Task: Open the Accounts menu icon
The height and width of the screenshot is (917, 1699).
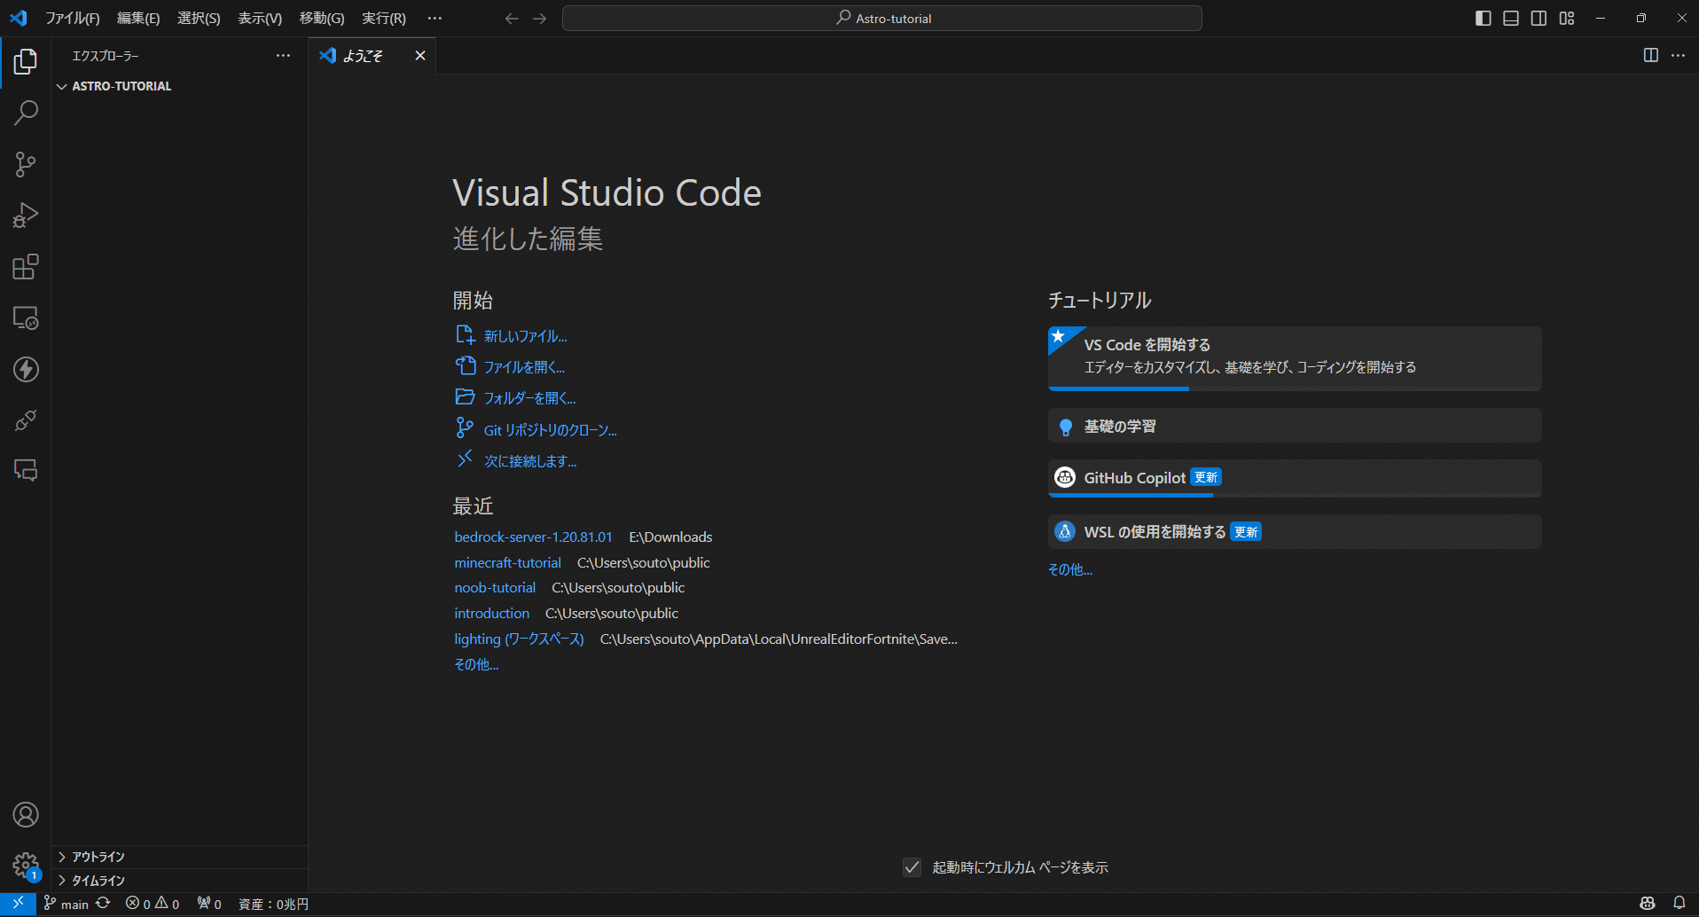Action: click(x=26, y=814)
